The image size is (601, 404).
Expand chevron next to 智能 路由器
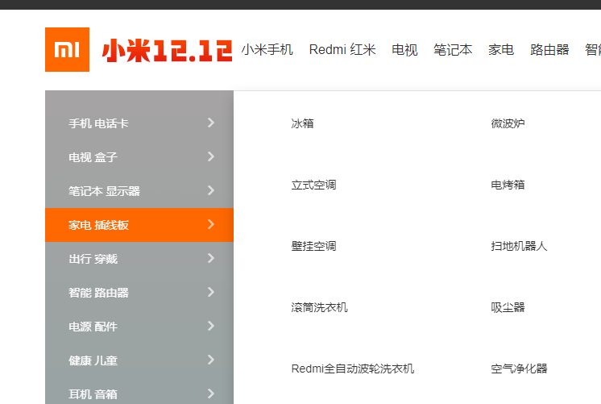[211, 292]
